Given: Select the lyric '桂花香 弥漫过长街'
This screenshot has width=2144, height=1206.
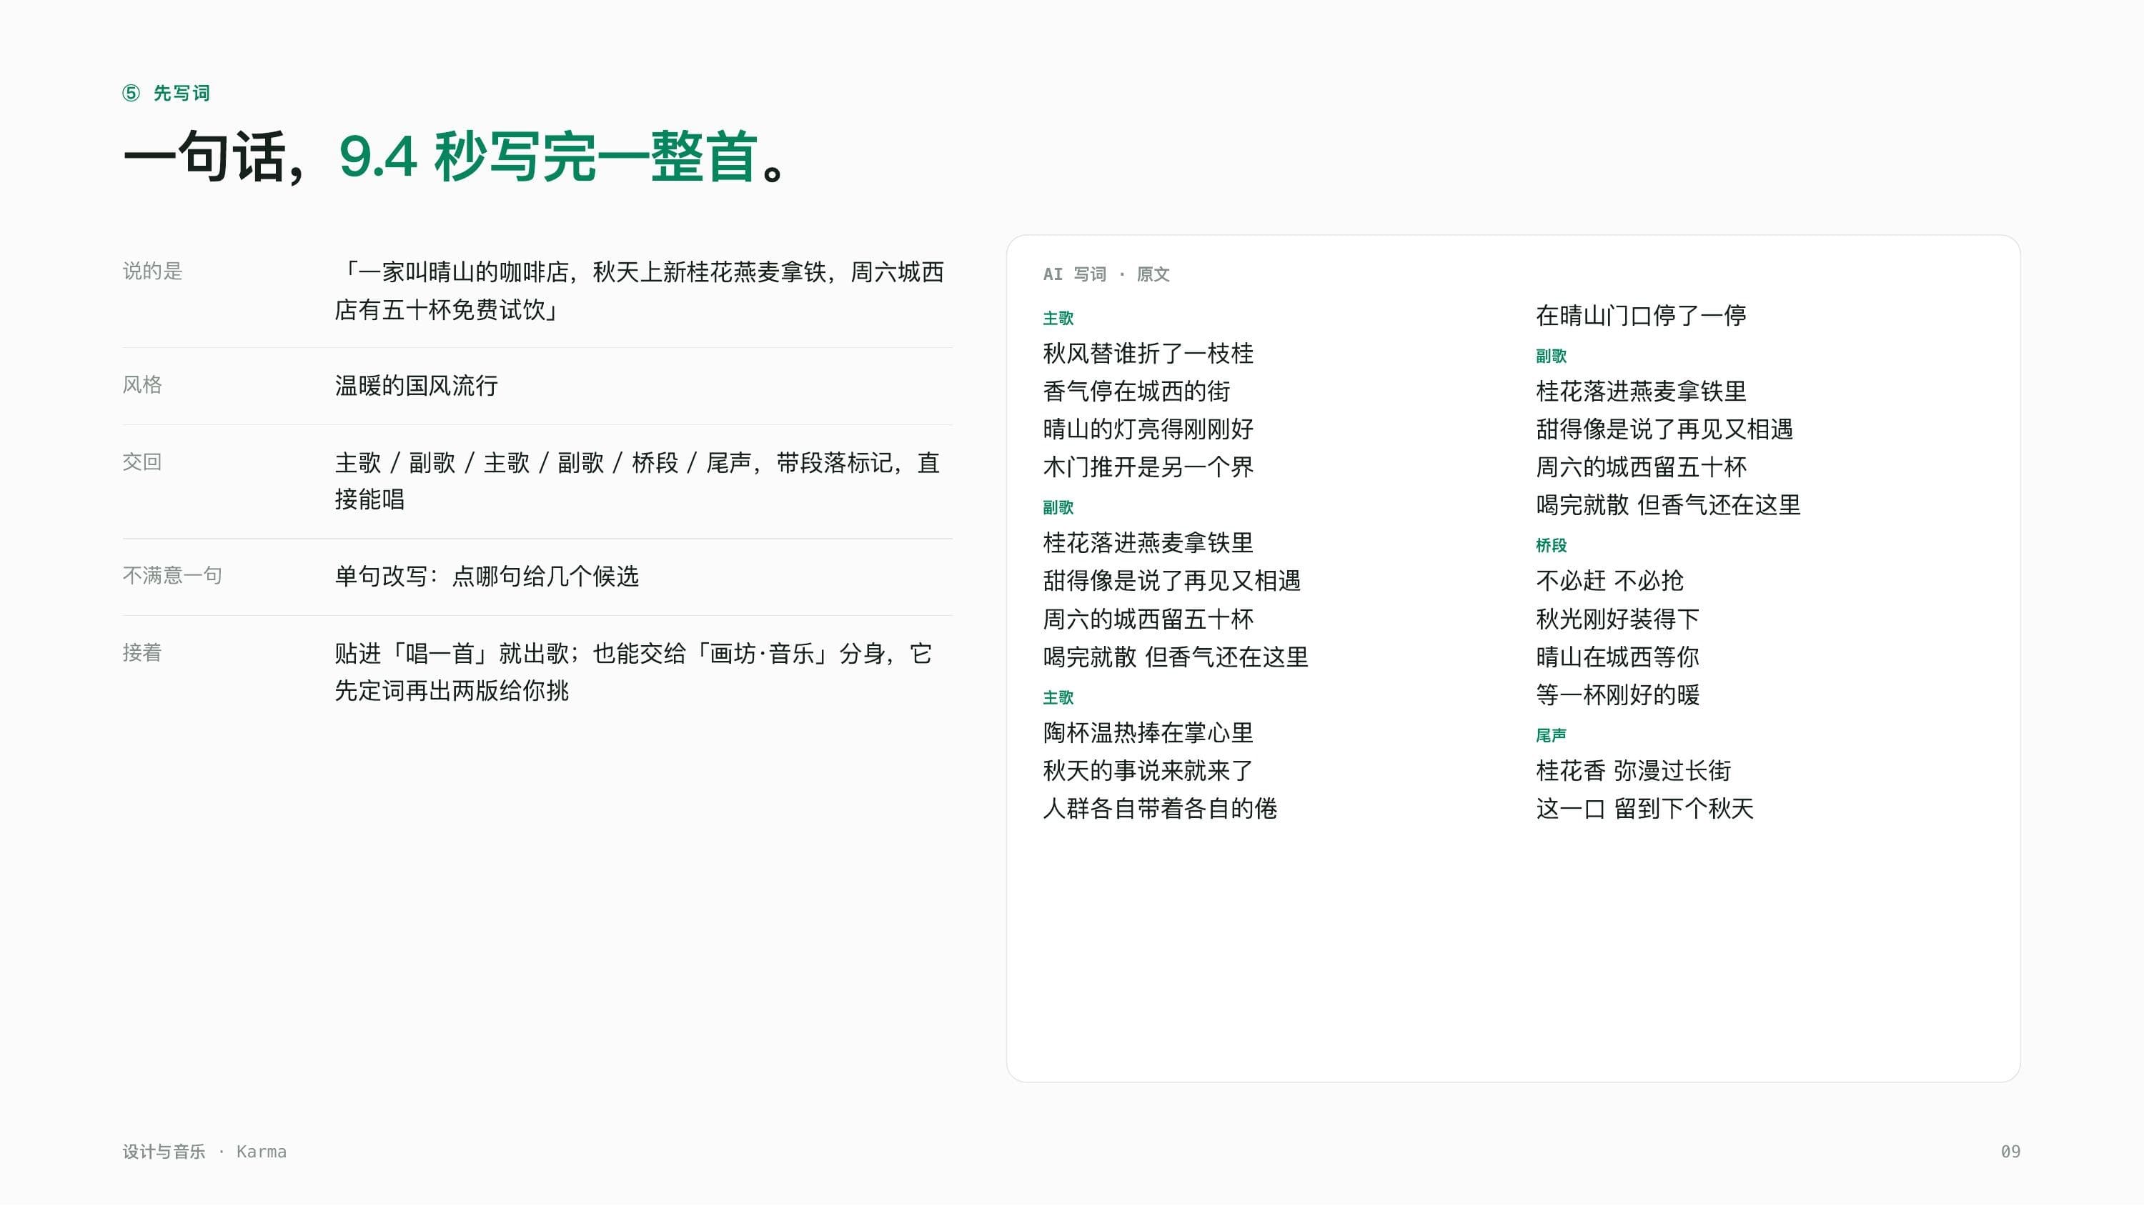Looking at the screenshot, I should tap(1633, 771).
